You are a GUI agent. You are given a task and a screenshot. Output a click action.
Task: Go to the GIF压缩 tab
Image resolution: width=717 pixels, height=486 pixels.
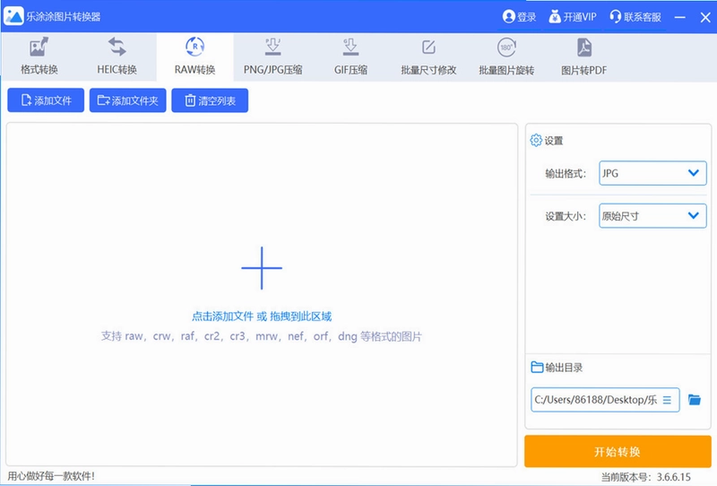click(x=350, y=56)
